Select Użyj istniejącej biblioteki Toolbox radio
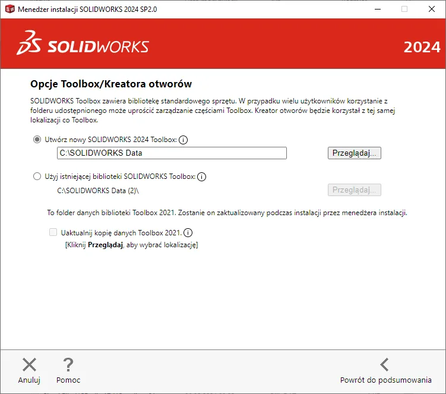 click(x=37, y=176)
